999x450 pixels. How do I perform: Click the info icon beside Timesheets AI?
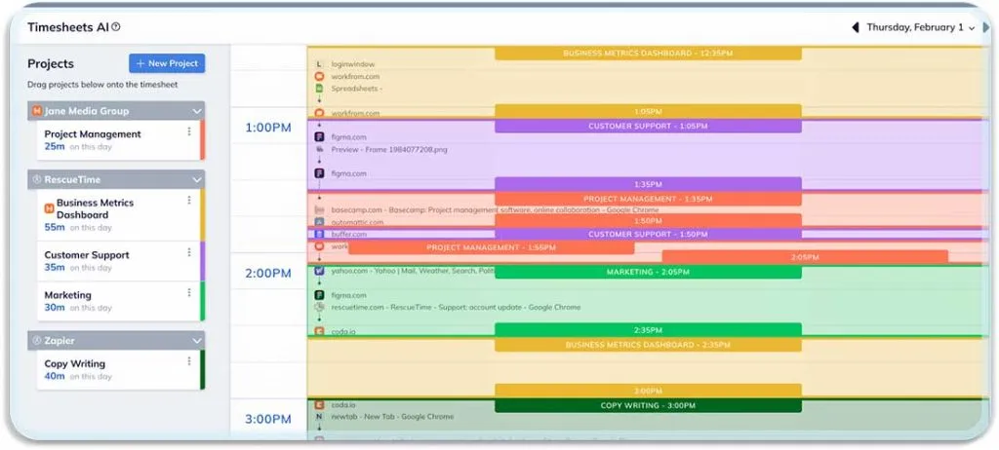point(116,28)
